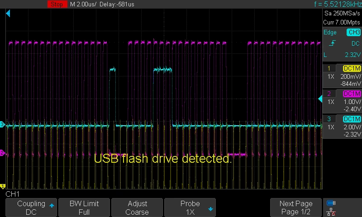Toggle channel 2 DC1M magenta badge
The image size is (362, 217).
[x=352, y=94]
